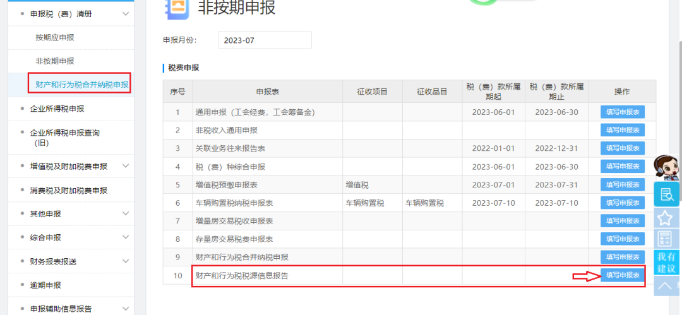The image size is (682, 315).
Task: Open 消费税及附加税费申报 menu item
Action: click(68, 190)
